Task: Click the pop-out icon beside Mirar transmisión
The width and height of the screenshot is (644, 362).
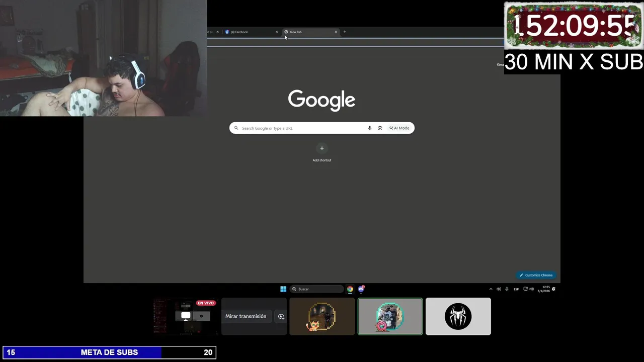Action: pyautogui.click(x=281, y=316)
